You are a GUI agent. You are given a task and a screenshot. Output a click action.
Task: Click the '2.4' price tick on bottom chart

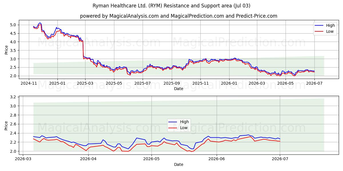(x=14, y=133)
